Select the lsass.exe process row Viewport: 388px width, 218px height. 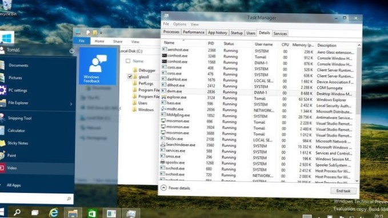coord(257,104)
